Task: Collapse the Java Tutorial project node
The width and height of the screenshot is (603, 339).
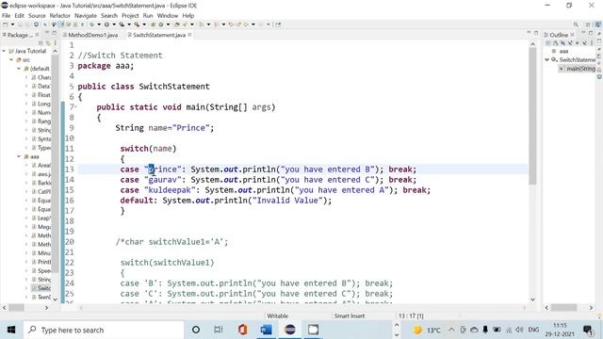Action: 4,51
